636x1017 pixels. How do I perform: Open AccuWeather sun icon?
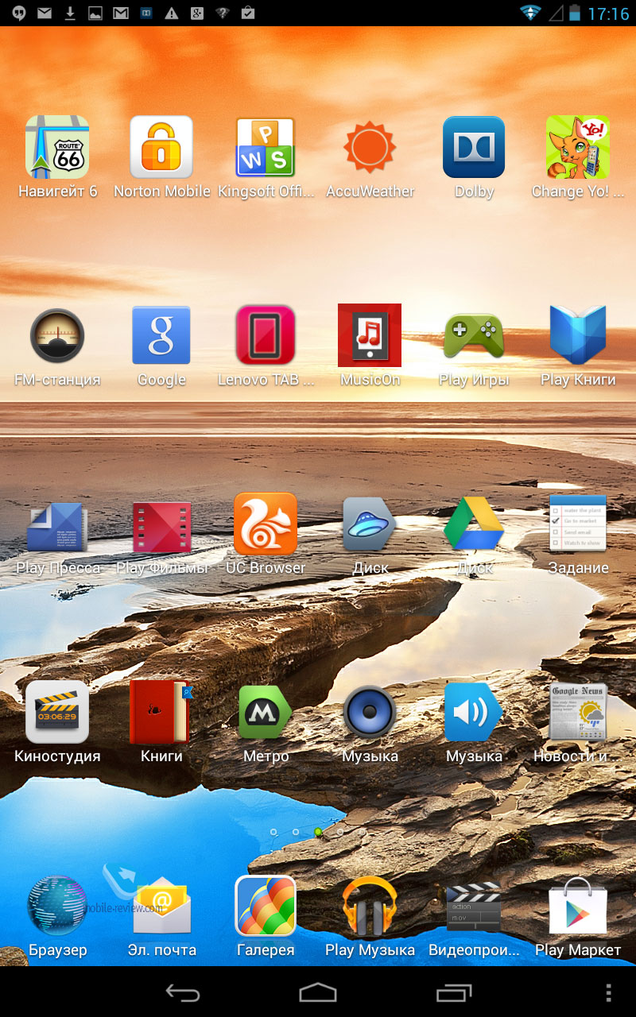point(370,148)
